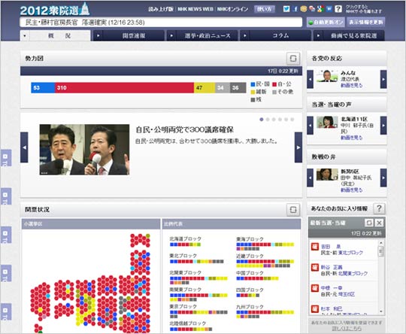Open 動画を見る link under 北海道11区
This screenshot has width=406, height=334.
coord(351,138)
